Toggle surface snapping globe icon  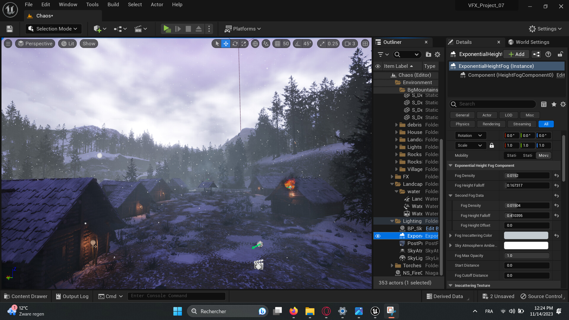click(x=255, y=44)
